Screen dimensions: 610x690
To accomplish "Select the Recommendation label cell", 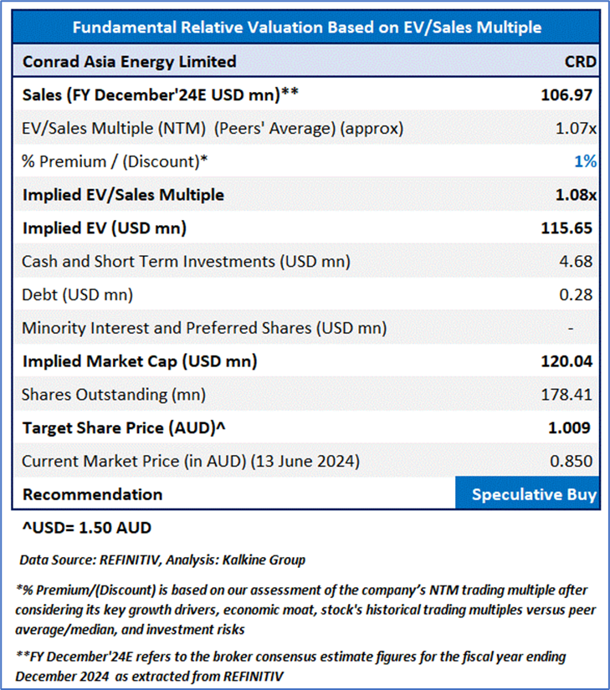I will pos(92,494).
